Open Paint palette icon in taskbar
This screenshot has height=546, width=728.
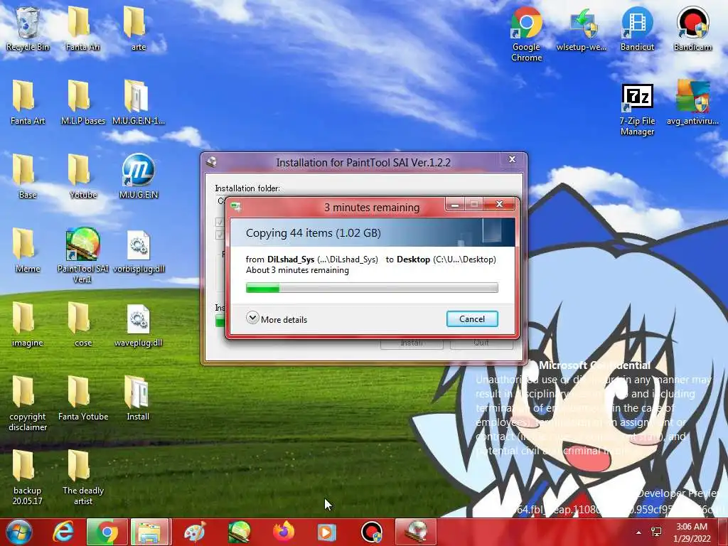195,532
